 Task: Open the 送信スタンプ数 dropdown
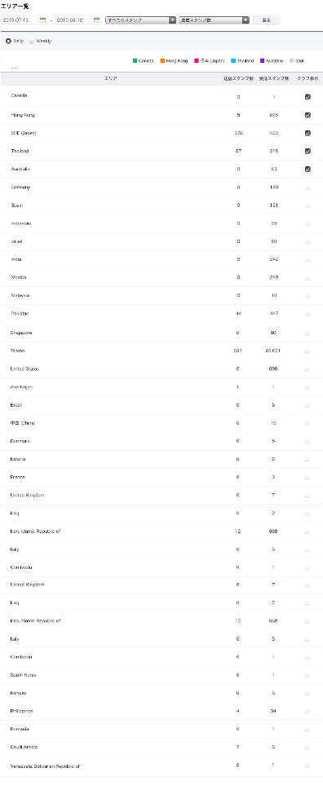coord(215,20)
